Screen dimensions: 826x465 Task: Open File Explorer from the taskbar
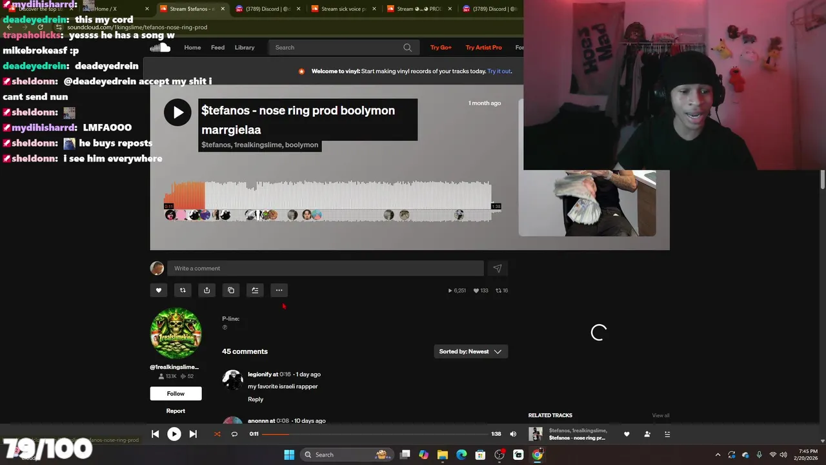tap(443, 455)
